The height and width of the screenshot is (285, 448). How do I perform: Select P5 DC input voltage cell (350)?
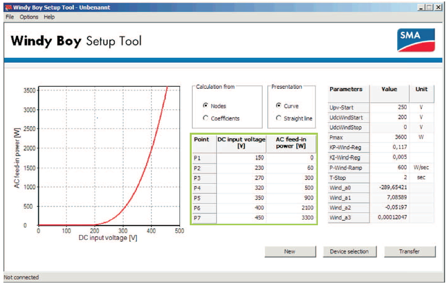(x=242, y=198)
